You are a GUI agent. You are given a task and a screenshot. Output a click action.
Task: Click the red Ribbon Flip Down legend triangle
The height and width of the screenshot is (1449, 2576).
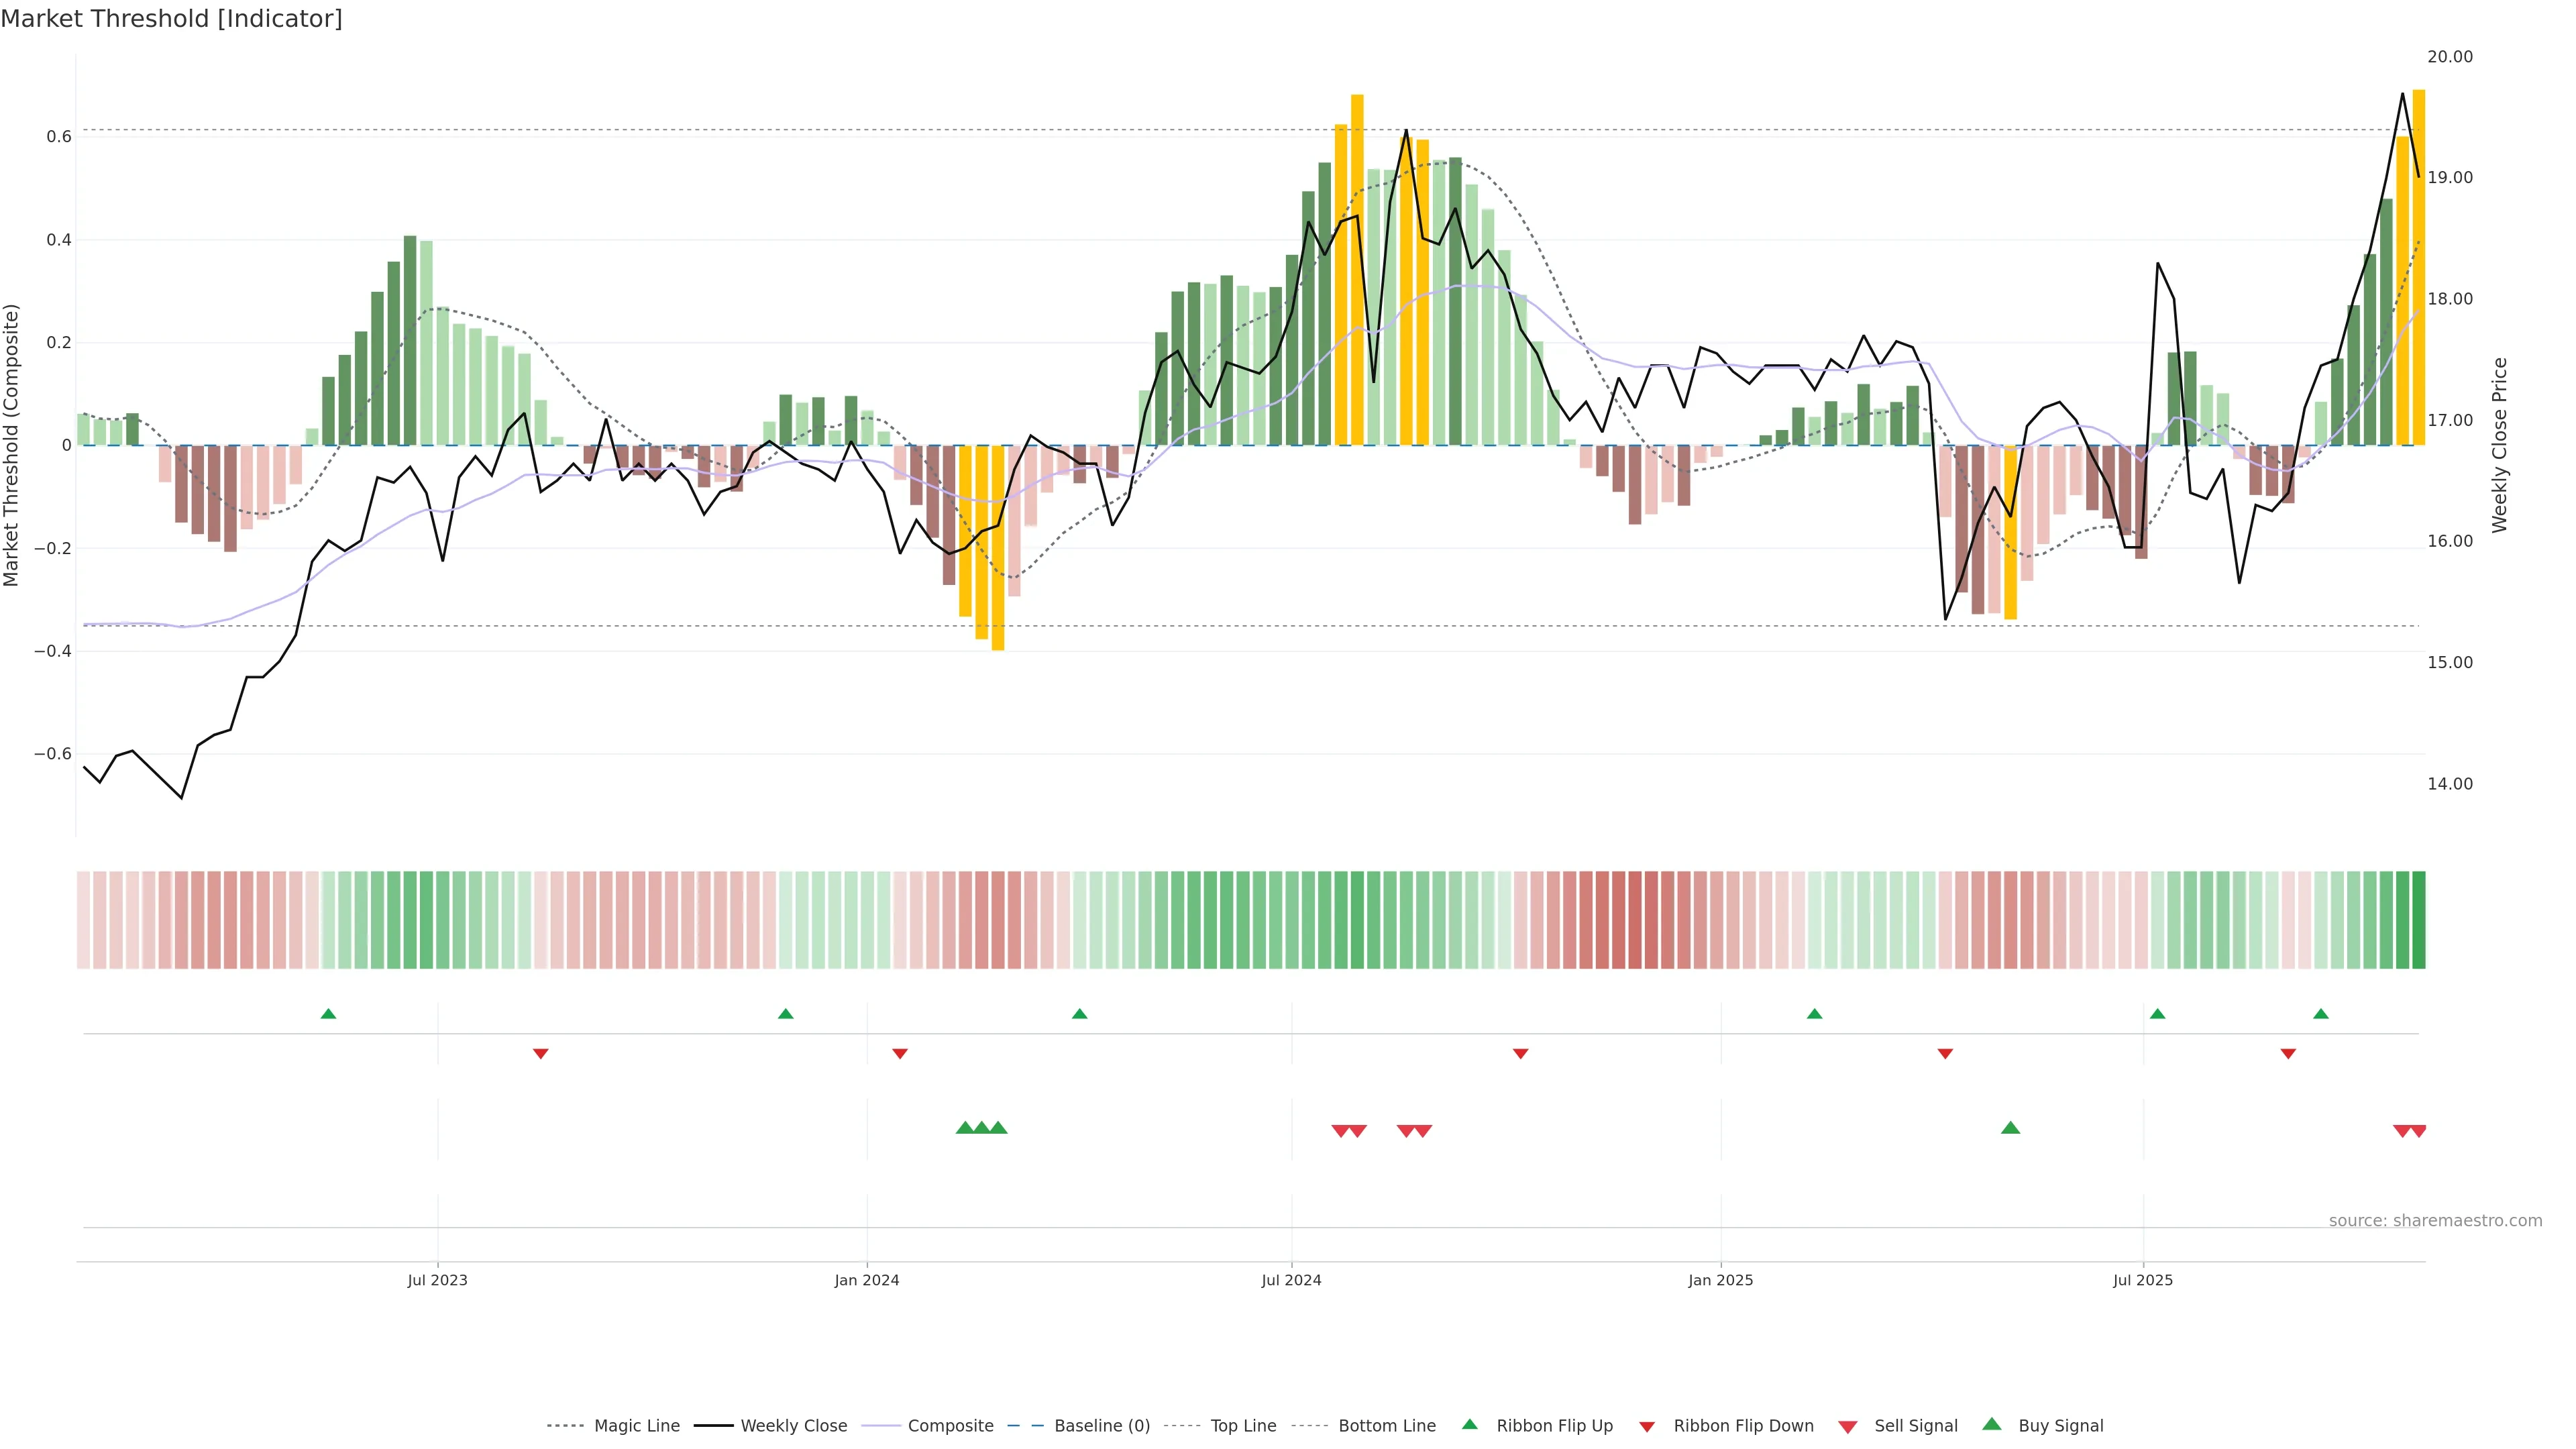coord(1647,1427)
